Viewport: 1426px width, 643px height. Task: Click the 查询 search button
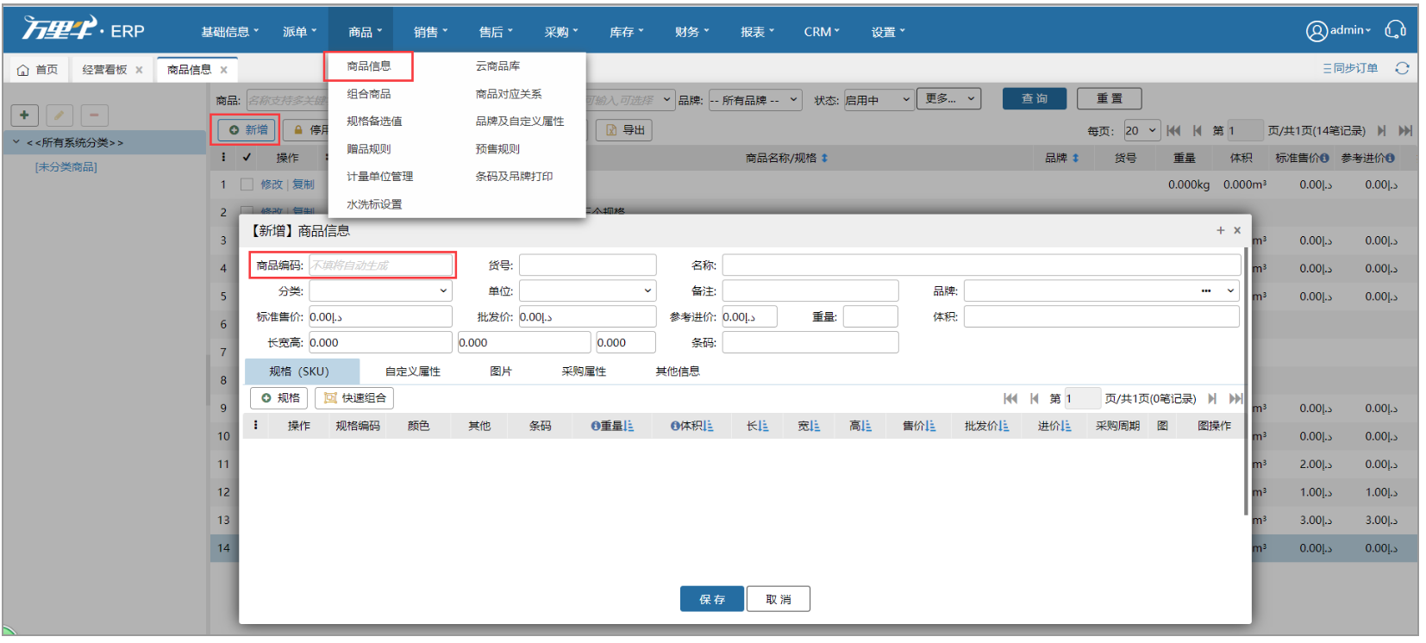(1035, 99)
